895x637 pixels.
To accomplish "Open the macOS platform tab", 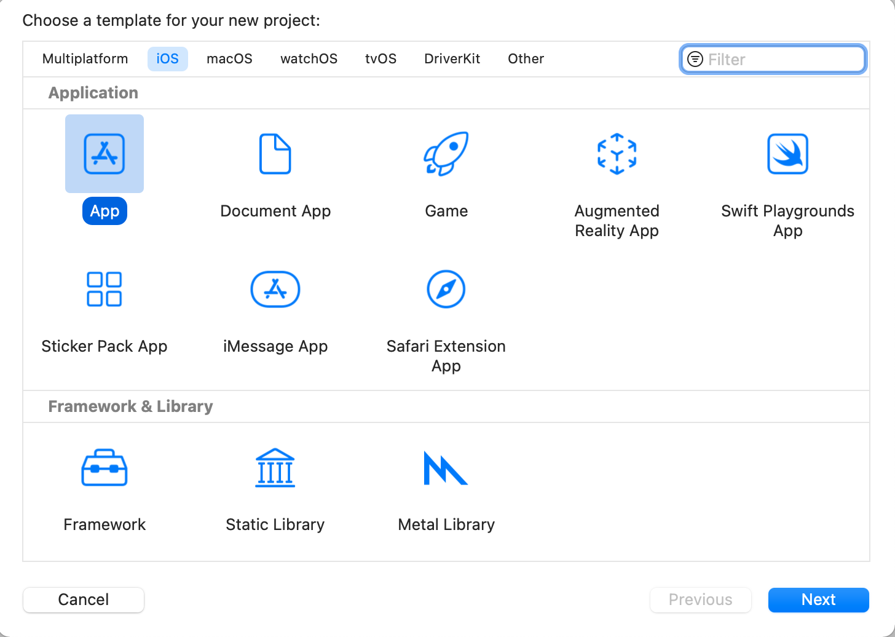I will pos(230,59).
